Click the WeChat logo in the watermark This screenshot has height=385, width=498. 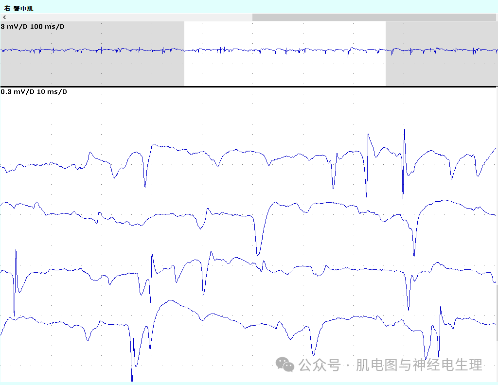click(285, 364)
